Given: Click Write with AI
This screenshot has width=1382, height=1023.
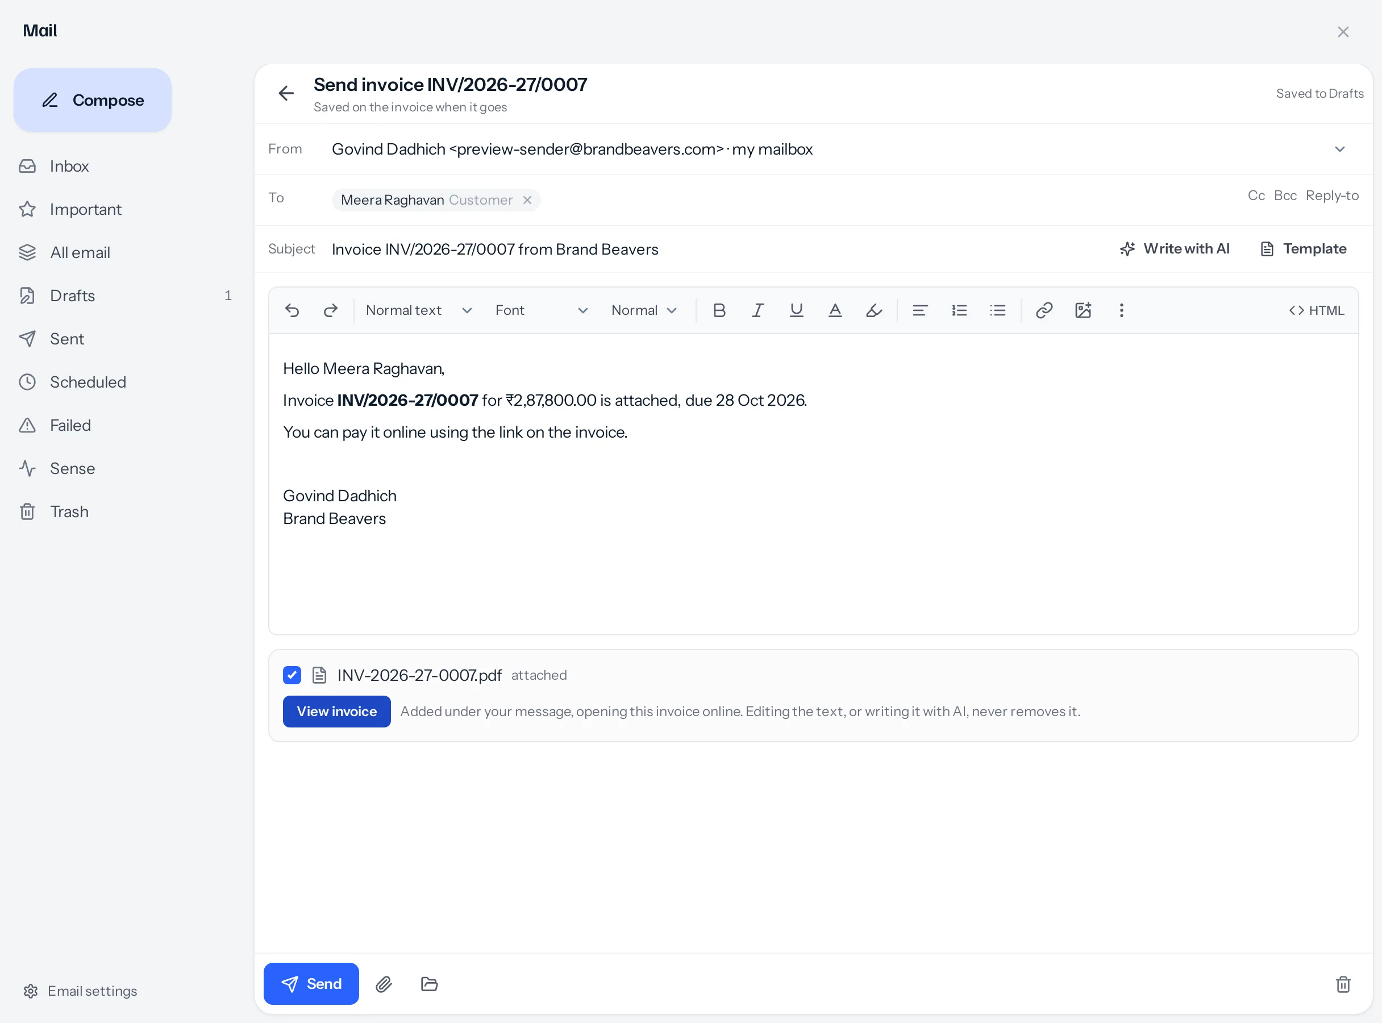Looking at the screenshot, I should click(x=1175, y=249).
